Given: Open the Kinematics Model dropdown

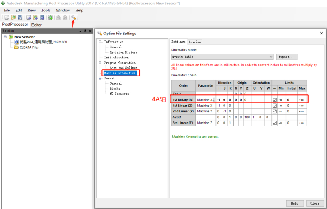Looking at the screenshot, I should pos(271,57).
